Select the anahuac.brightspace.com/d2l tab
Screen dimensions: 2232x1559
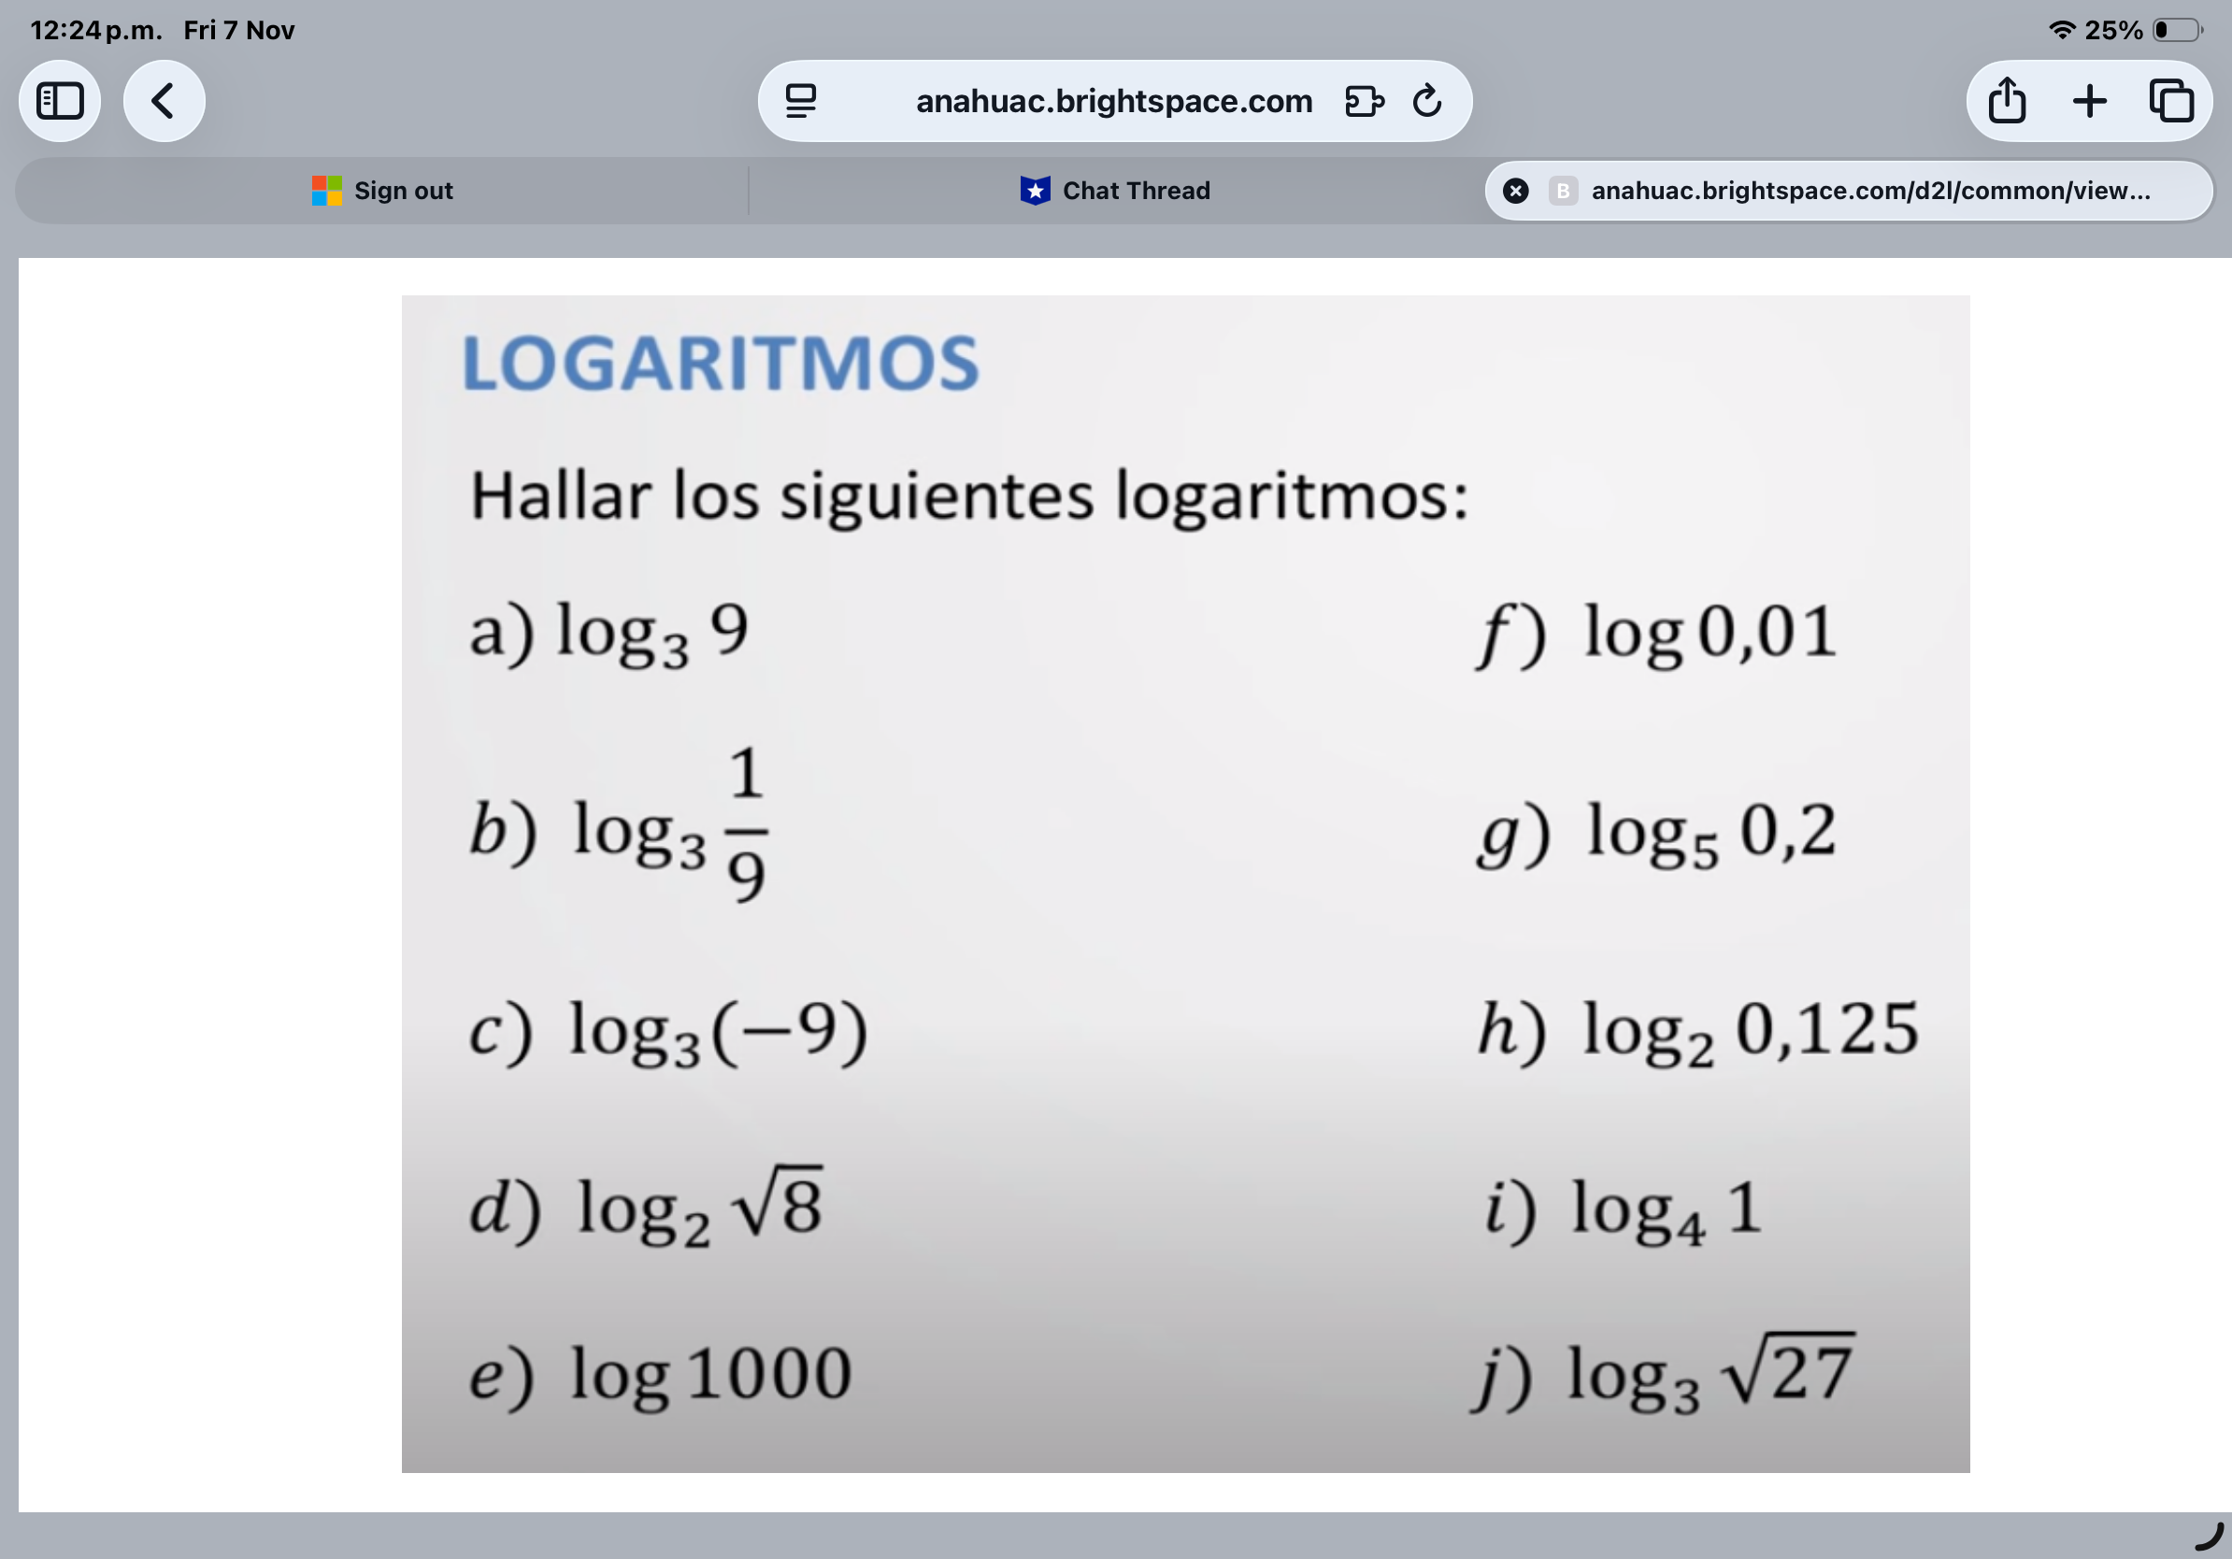click(1869, 191)
